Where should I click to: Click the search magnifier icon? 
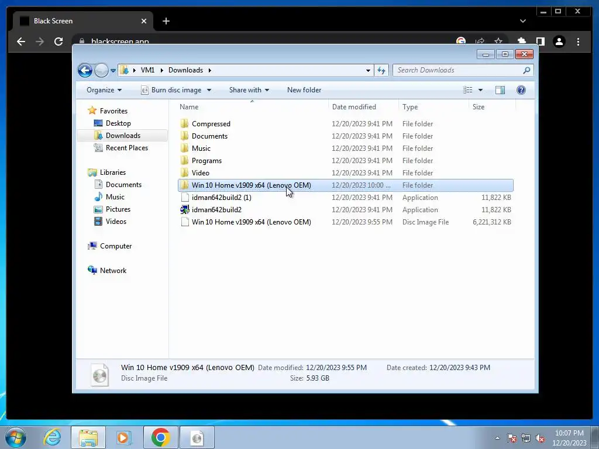coord(526,70)
